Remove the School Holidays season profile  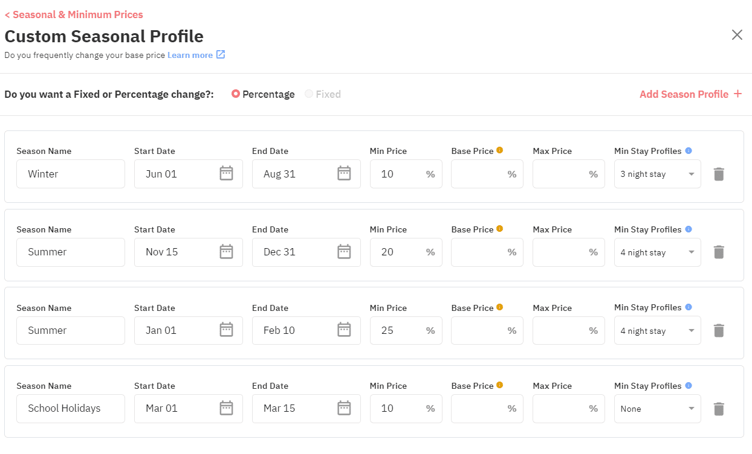719,409
